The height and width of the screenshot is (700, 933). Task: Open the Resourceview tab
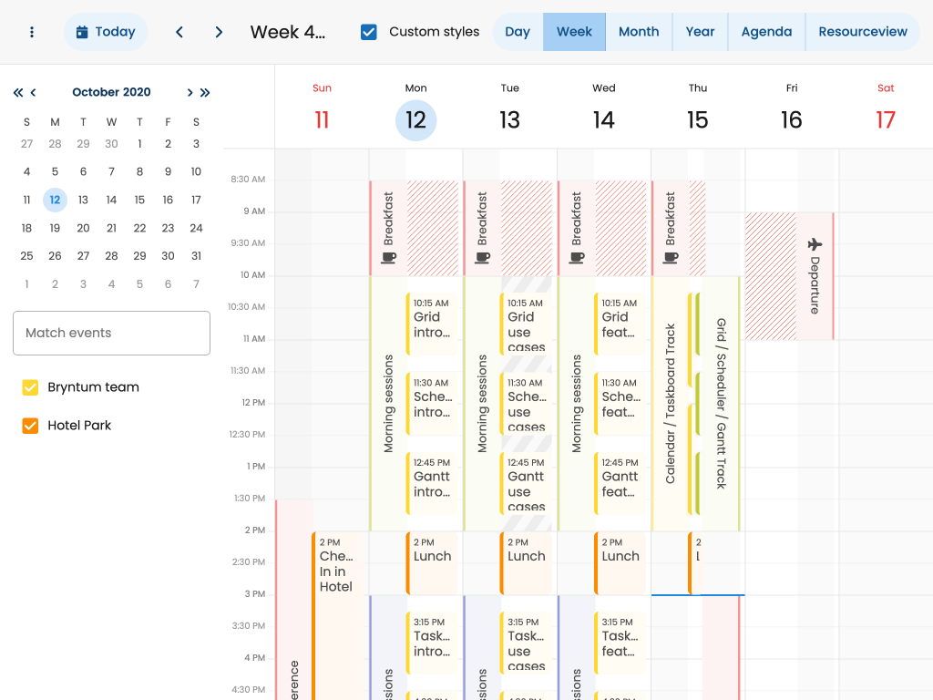(862, 32)
